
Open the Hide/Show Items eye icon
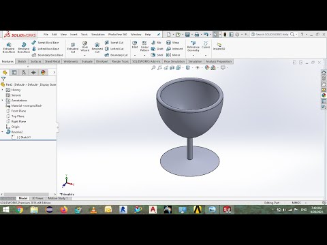[x=198, y=67]
